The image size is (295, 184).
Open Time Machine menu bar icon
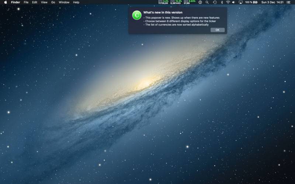pyautogui.click(x=215, y=2)
